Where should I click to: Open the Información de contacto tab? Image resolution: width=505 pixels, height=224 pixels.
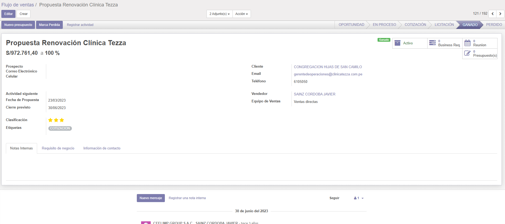[102, 148]
